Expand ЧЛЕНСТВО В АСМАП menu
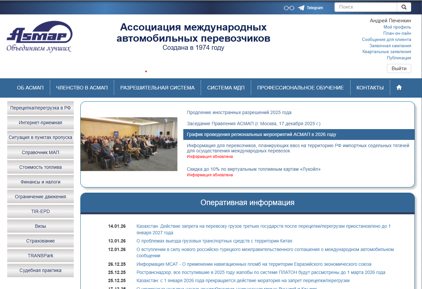The height and width of the screenshot is (289, 422). pos(82,87)
